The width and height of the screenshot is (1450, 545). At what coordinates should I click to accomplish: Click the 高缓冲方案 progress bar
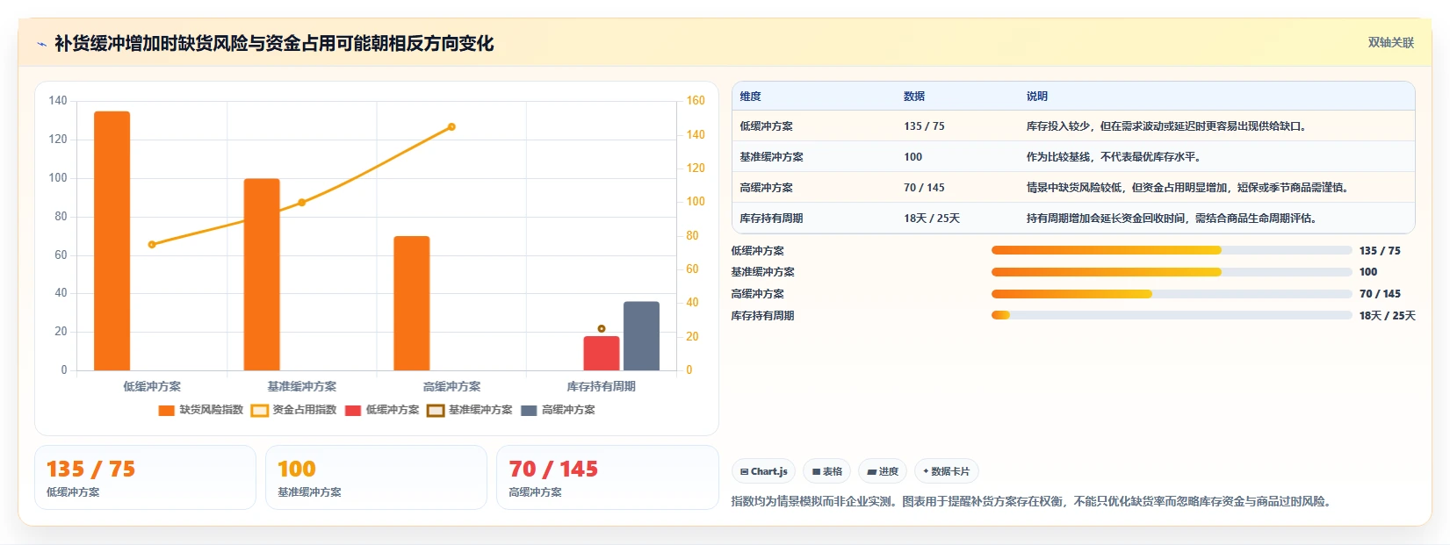[x=1172, y=294]
